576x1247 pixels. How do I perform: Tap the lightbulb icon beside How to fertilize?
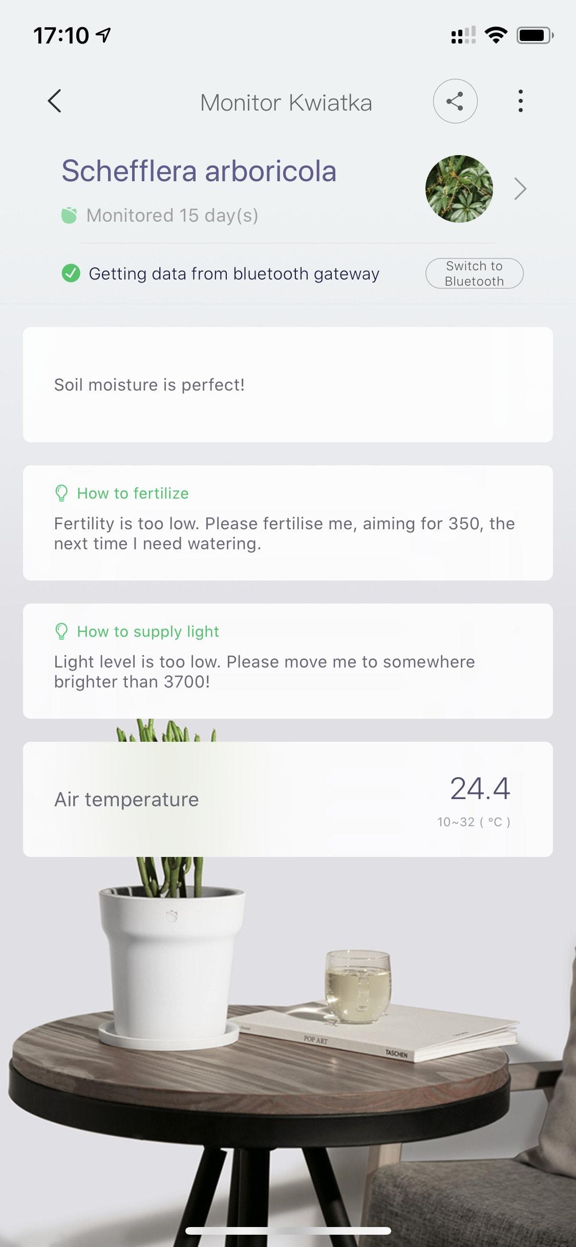[61, 493]
